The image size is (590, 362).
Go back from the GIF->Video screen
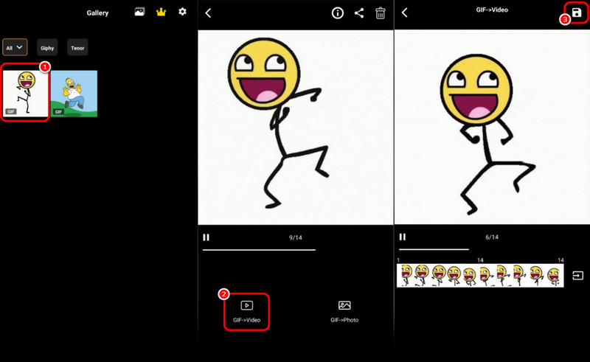(405, 13)
